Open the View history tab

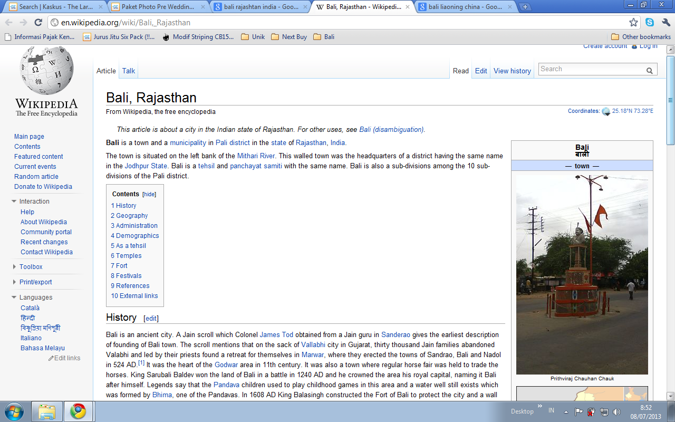click(x=512, y=71)
